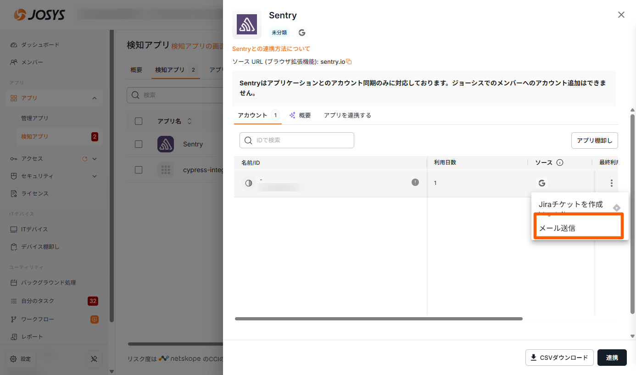Click the アプリ棚卸し button
Viewport: 636px width, 375px height.
(x=594, y=140)
